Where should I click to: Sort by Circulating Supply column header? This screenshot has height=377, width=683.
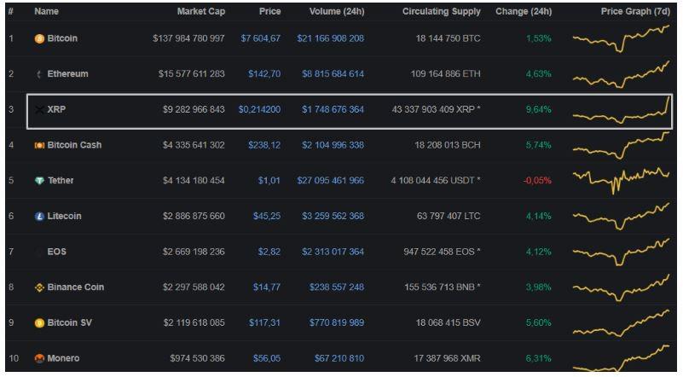point(453,12)
